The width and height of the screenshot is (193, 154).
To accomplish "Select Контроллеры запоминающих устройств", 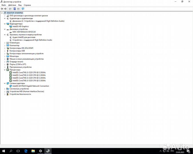I will click(x=27, y=53).
